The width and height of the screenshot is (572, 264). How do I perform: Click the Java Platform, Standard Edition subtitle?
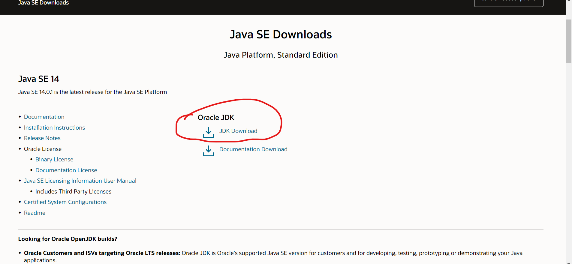tap(281, 55)
